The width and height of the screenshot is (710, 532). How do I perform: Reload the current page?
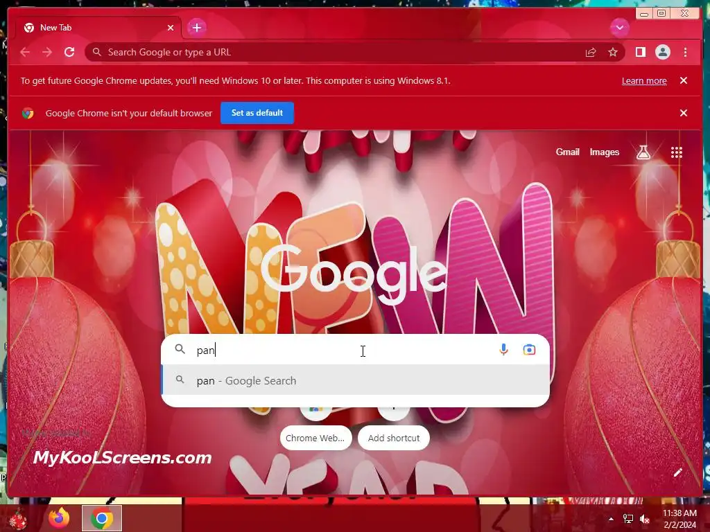point(69,52)
